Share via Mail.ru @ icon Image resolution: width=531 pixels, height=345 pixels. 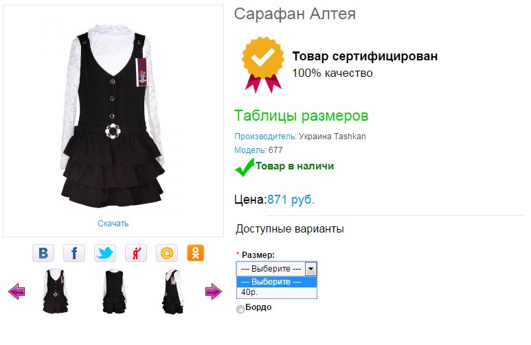point(167,253)
